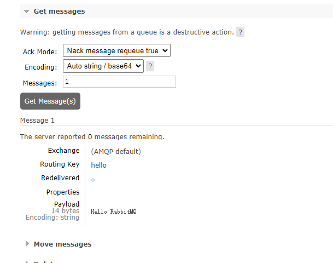
Task: Click the (AMQP default) exchange value
Action: 116,152
